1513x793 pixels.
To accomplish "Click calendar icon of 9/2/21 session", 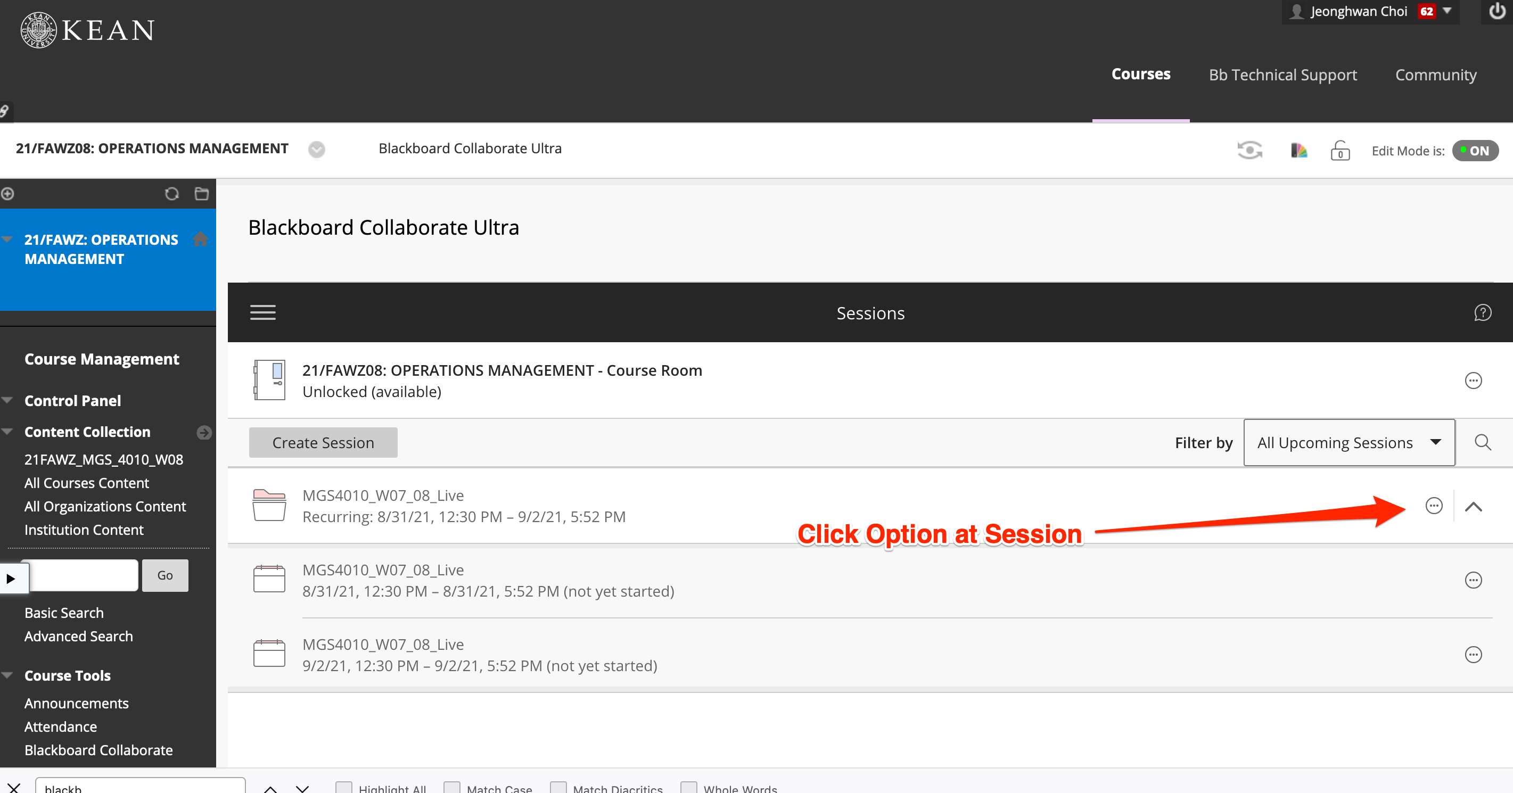I will click(269, 654).
